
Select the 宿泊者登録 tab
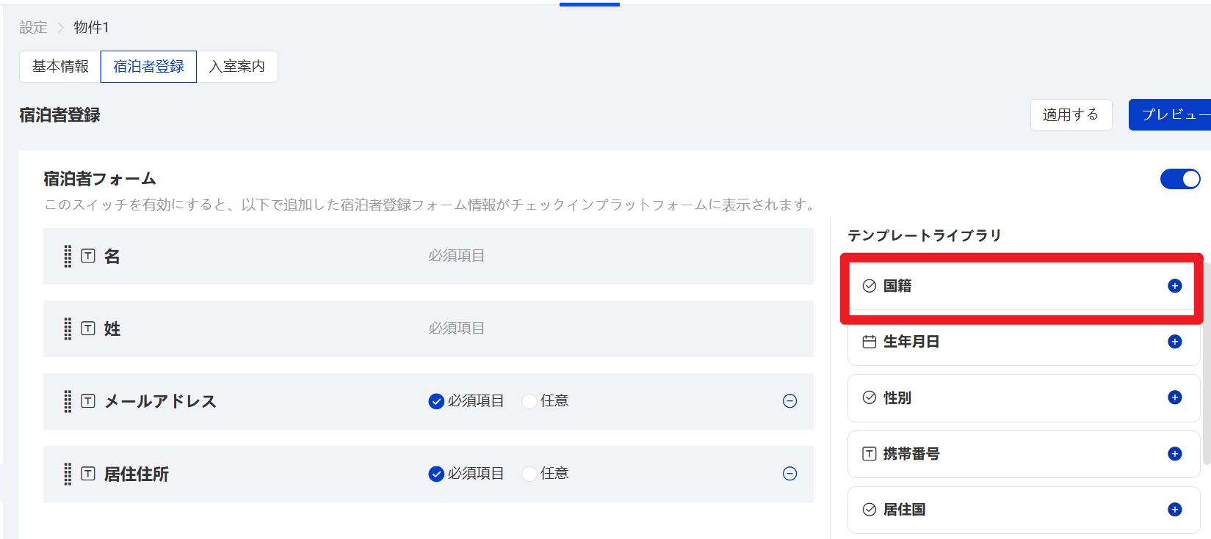pos(148,67)
